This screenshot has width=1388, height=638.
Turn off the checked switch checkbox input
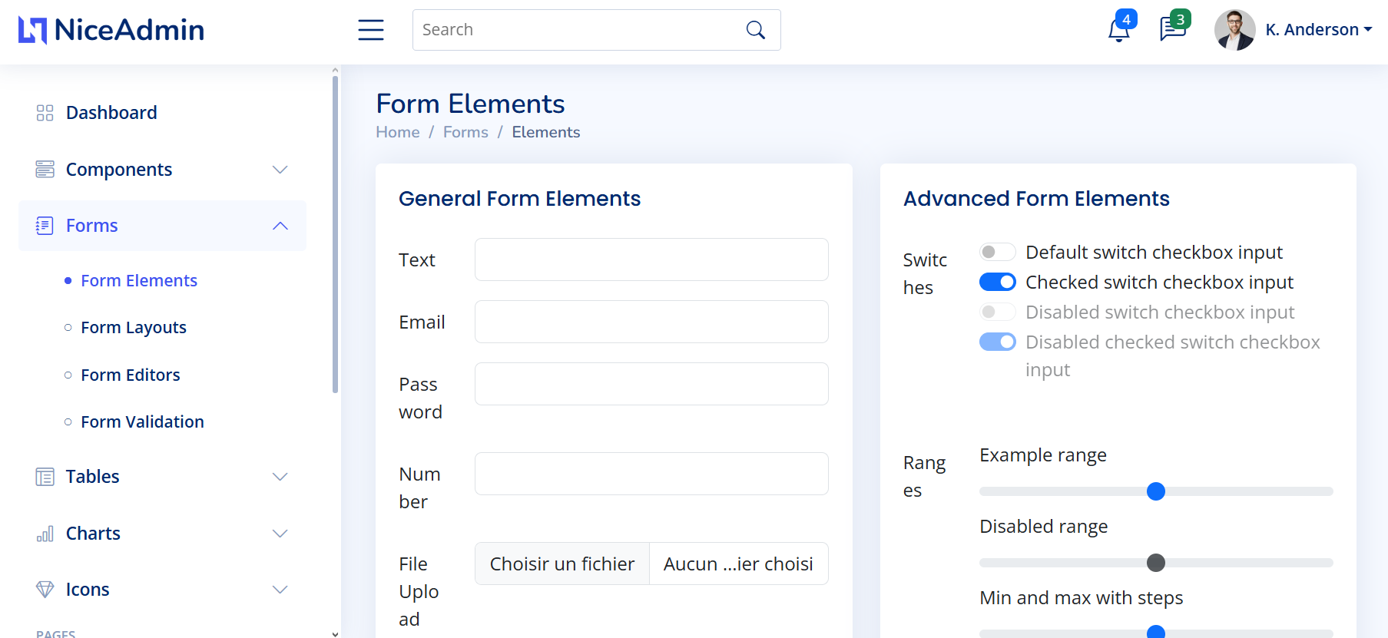997,282
